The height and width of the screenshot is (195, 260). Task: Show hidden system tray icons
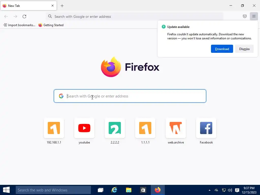point(209,190)
